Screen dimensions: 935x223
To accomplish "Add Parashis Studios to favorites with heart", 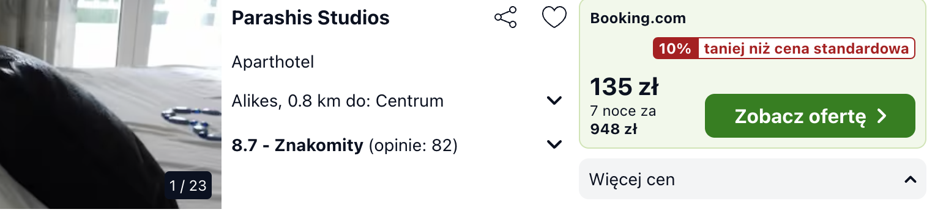I will coord(554,17).
